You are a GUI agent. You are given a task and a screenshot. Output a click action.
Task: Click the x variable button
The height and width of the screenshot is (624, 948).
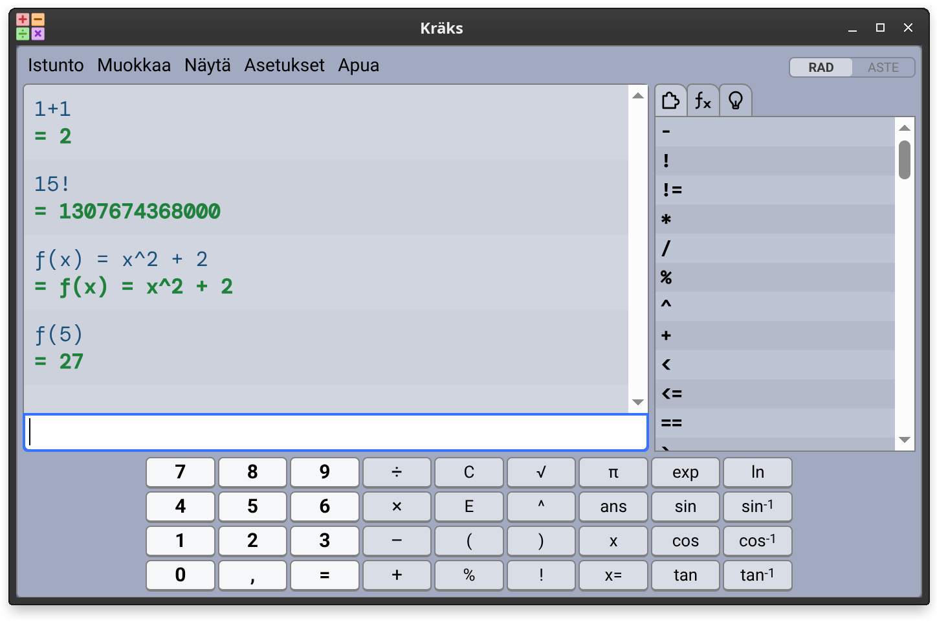point(613,540)
